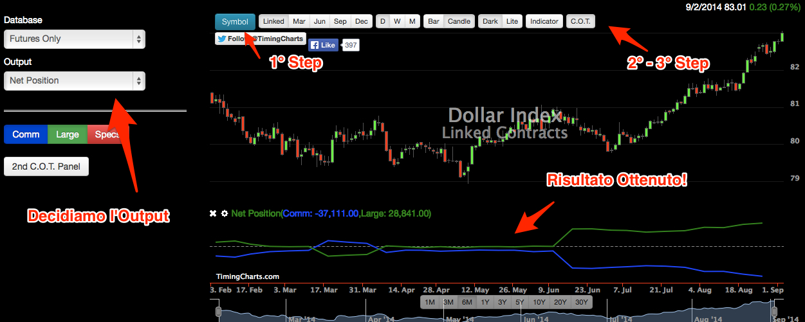
Task: Choose weekly timeframe W
Action: 397,21
